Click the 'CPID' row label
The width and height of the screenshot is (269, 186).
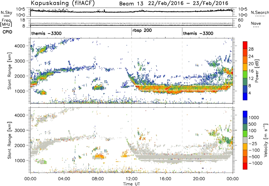click(7, 32)
